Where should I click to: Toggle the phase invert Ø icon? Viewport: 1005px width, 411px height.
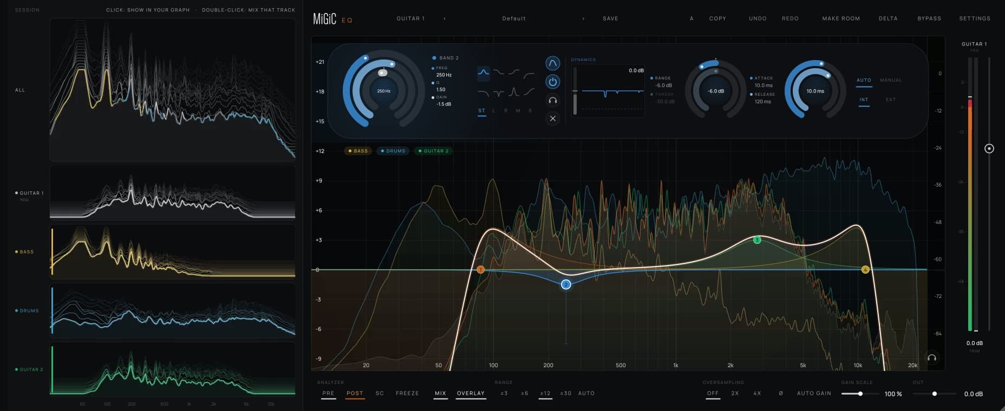coord(780,393)
